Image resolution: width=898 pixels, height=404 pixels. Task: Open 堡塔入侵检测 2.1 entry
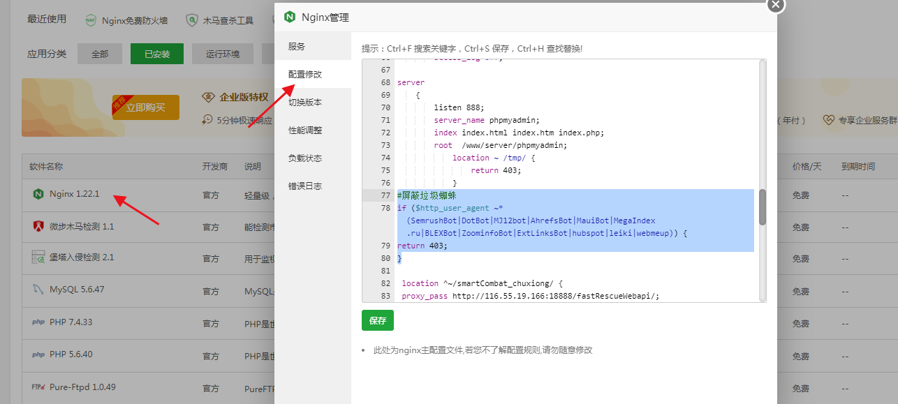tap(82, 257)
